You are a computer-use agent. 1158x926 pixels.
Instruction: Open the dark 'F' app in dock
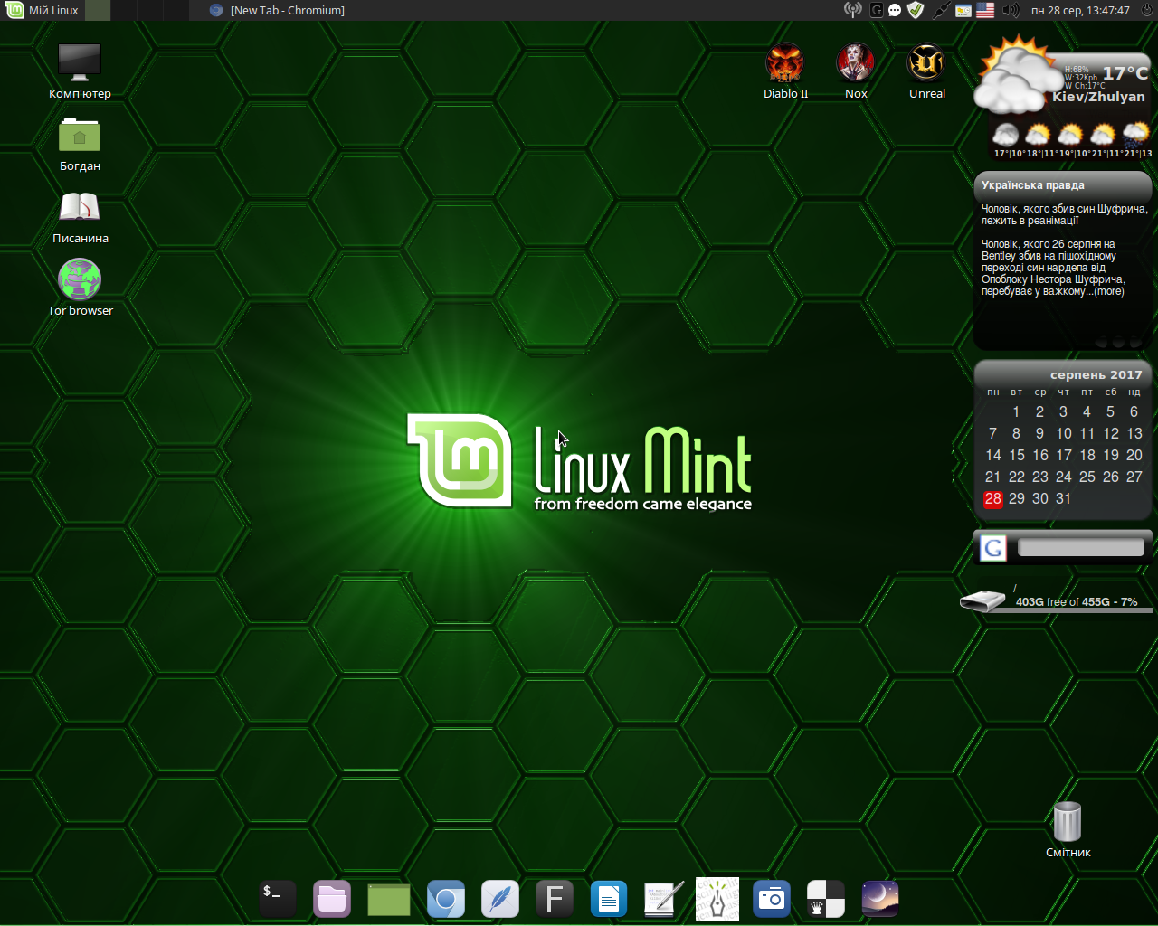click(555, 899)
